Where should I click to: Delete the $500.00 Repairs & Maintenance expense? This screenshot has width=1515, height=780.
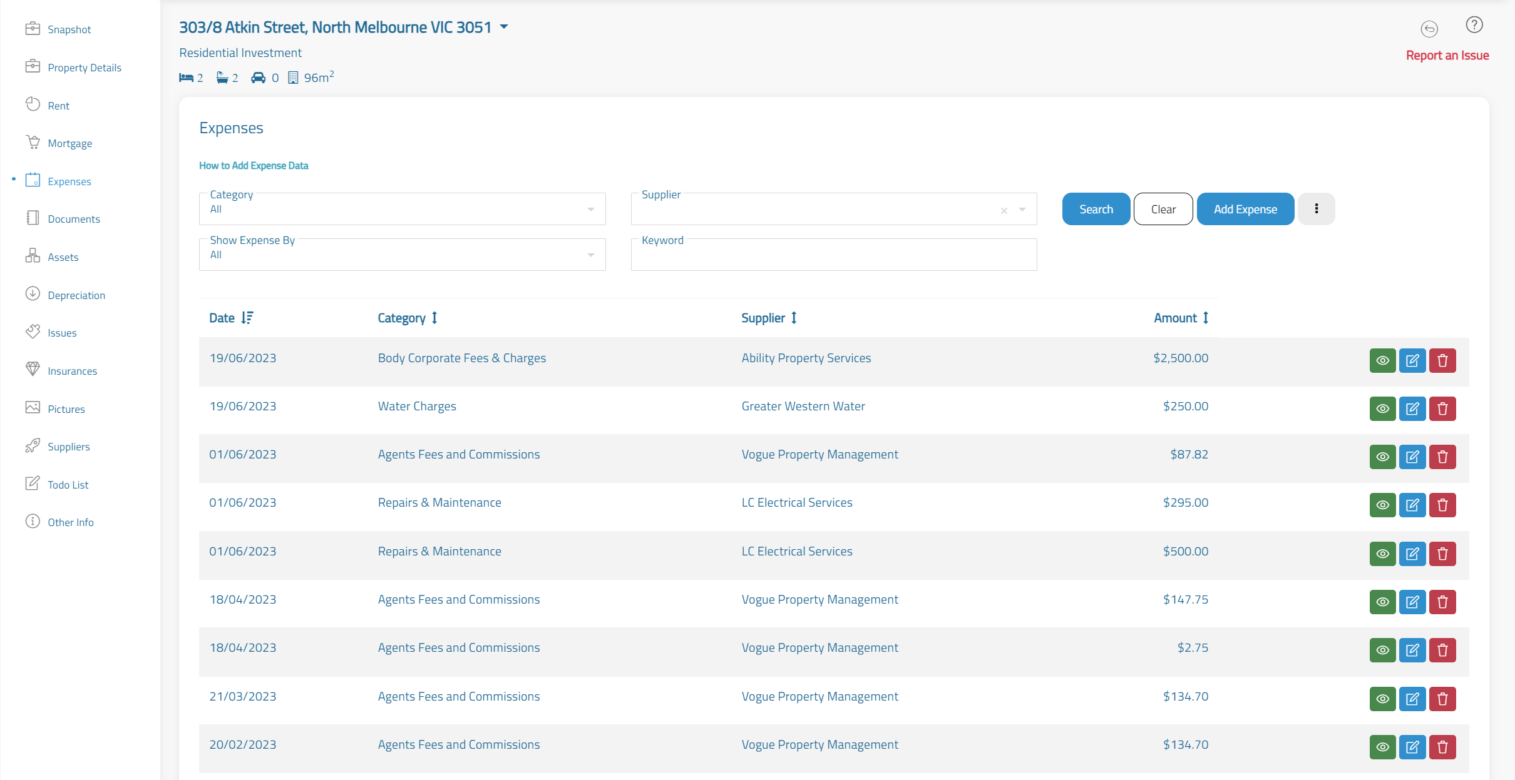[x=1442, y=554]
